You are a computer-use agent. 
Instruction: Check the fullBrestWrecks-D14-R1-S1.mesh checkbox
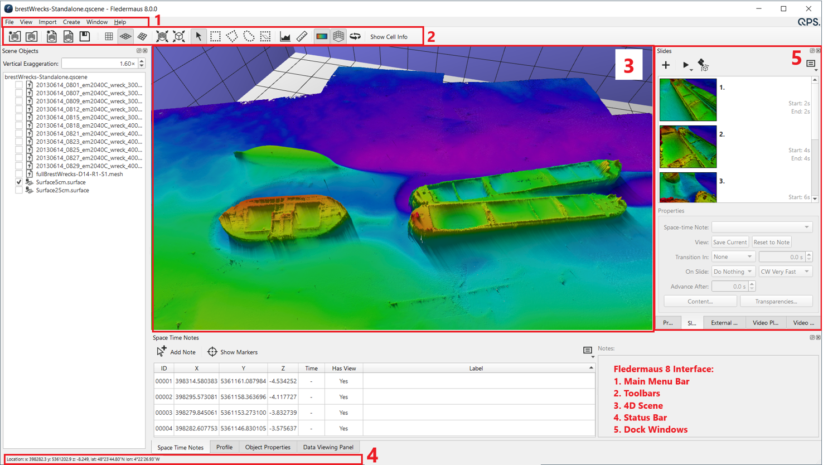point(19,174)
